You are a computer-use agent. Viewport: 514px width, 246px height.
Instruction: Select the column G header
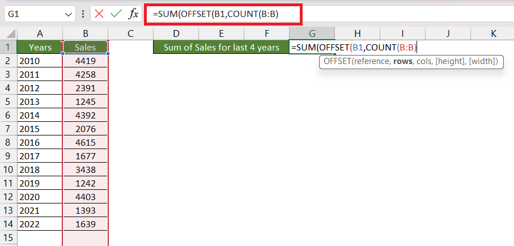click(x=312, y=33)
